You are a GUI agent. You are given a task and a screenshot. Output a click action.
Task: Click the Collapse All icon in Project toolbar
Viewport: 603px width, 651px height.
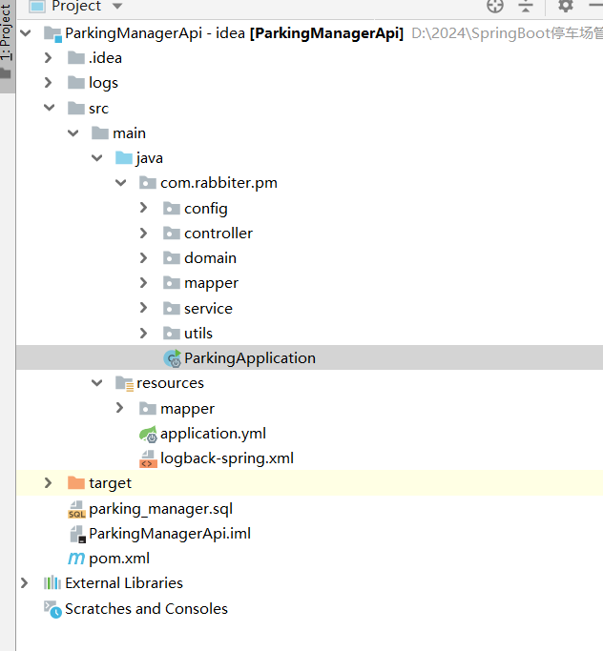point(526,6)
